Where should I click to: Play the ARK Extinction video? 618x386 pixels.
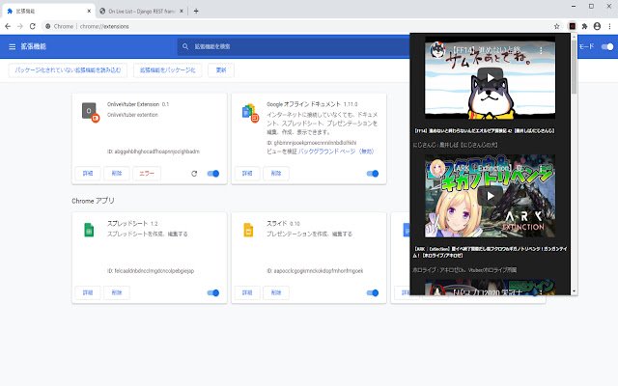point(490,196)
